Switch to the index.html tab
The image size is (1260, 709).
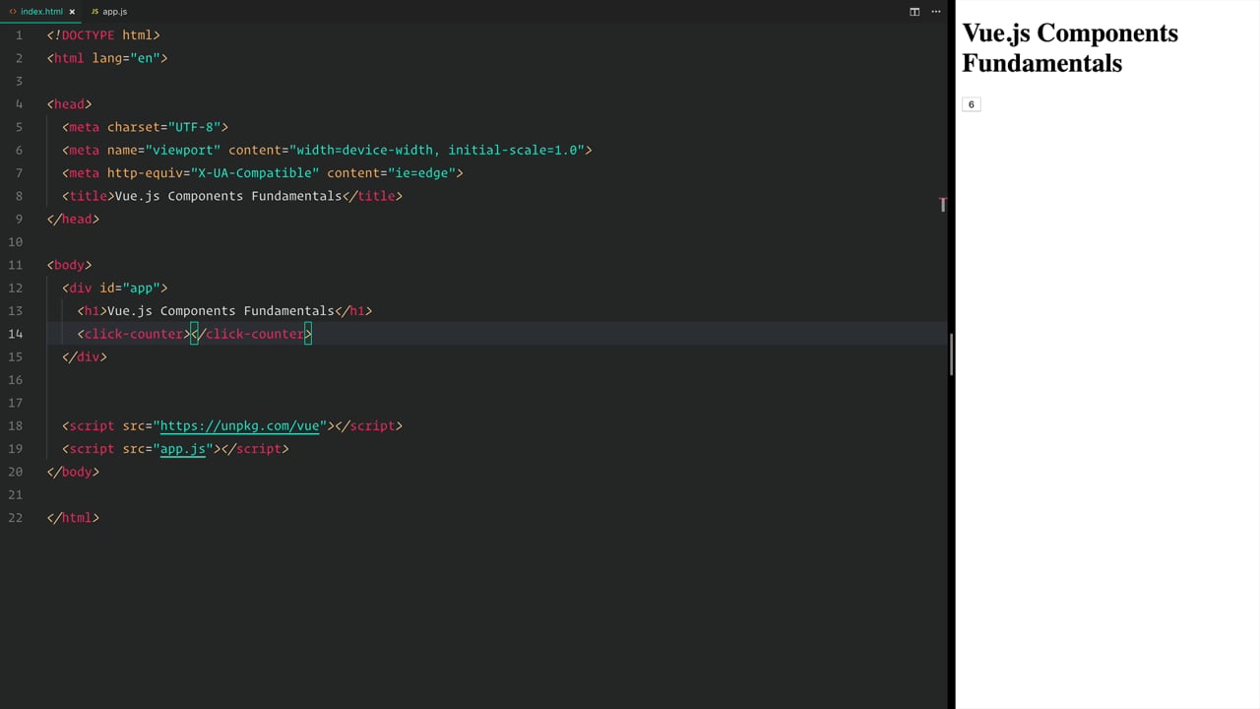click(41, 12)
